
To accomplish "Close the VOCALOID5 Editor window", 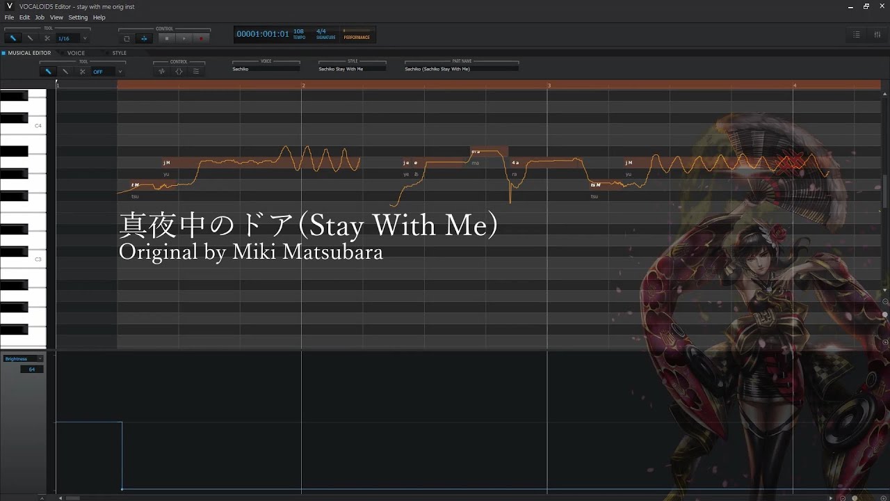I will coord(882,6).
